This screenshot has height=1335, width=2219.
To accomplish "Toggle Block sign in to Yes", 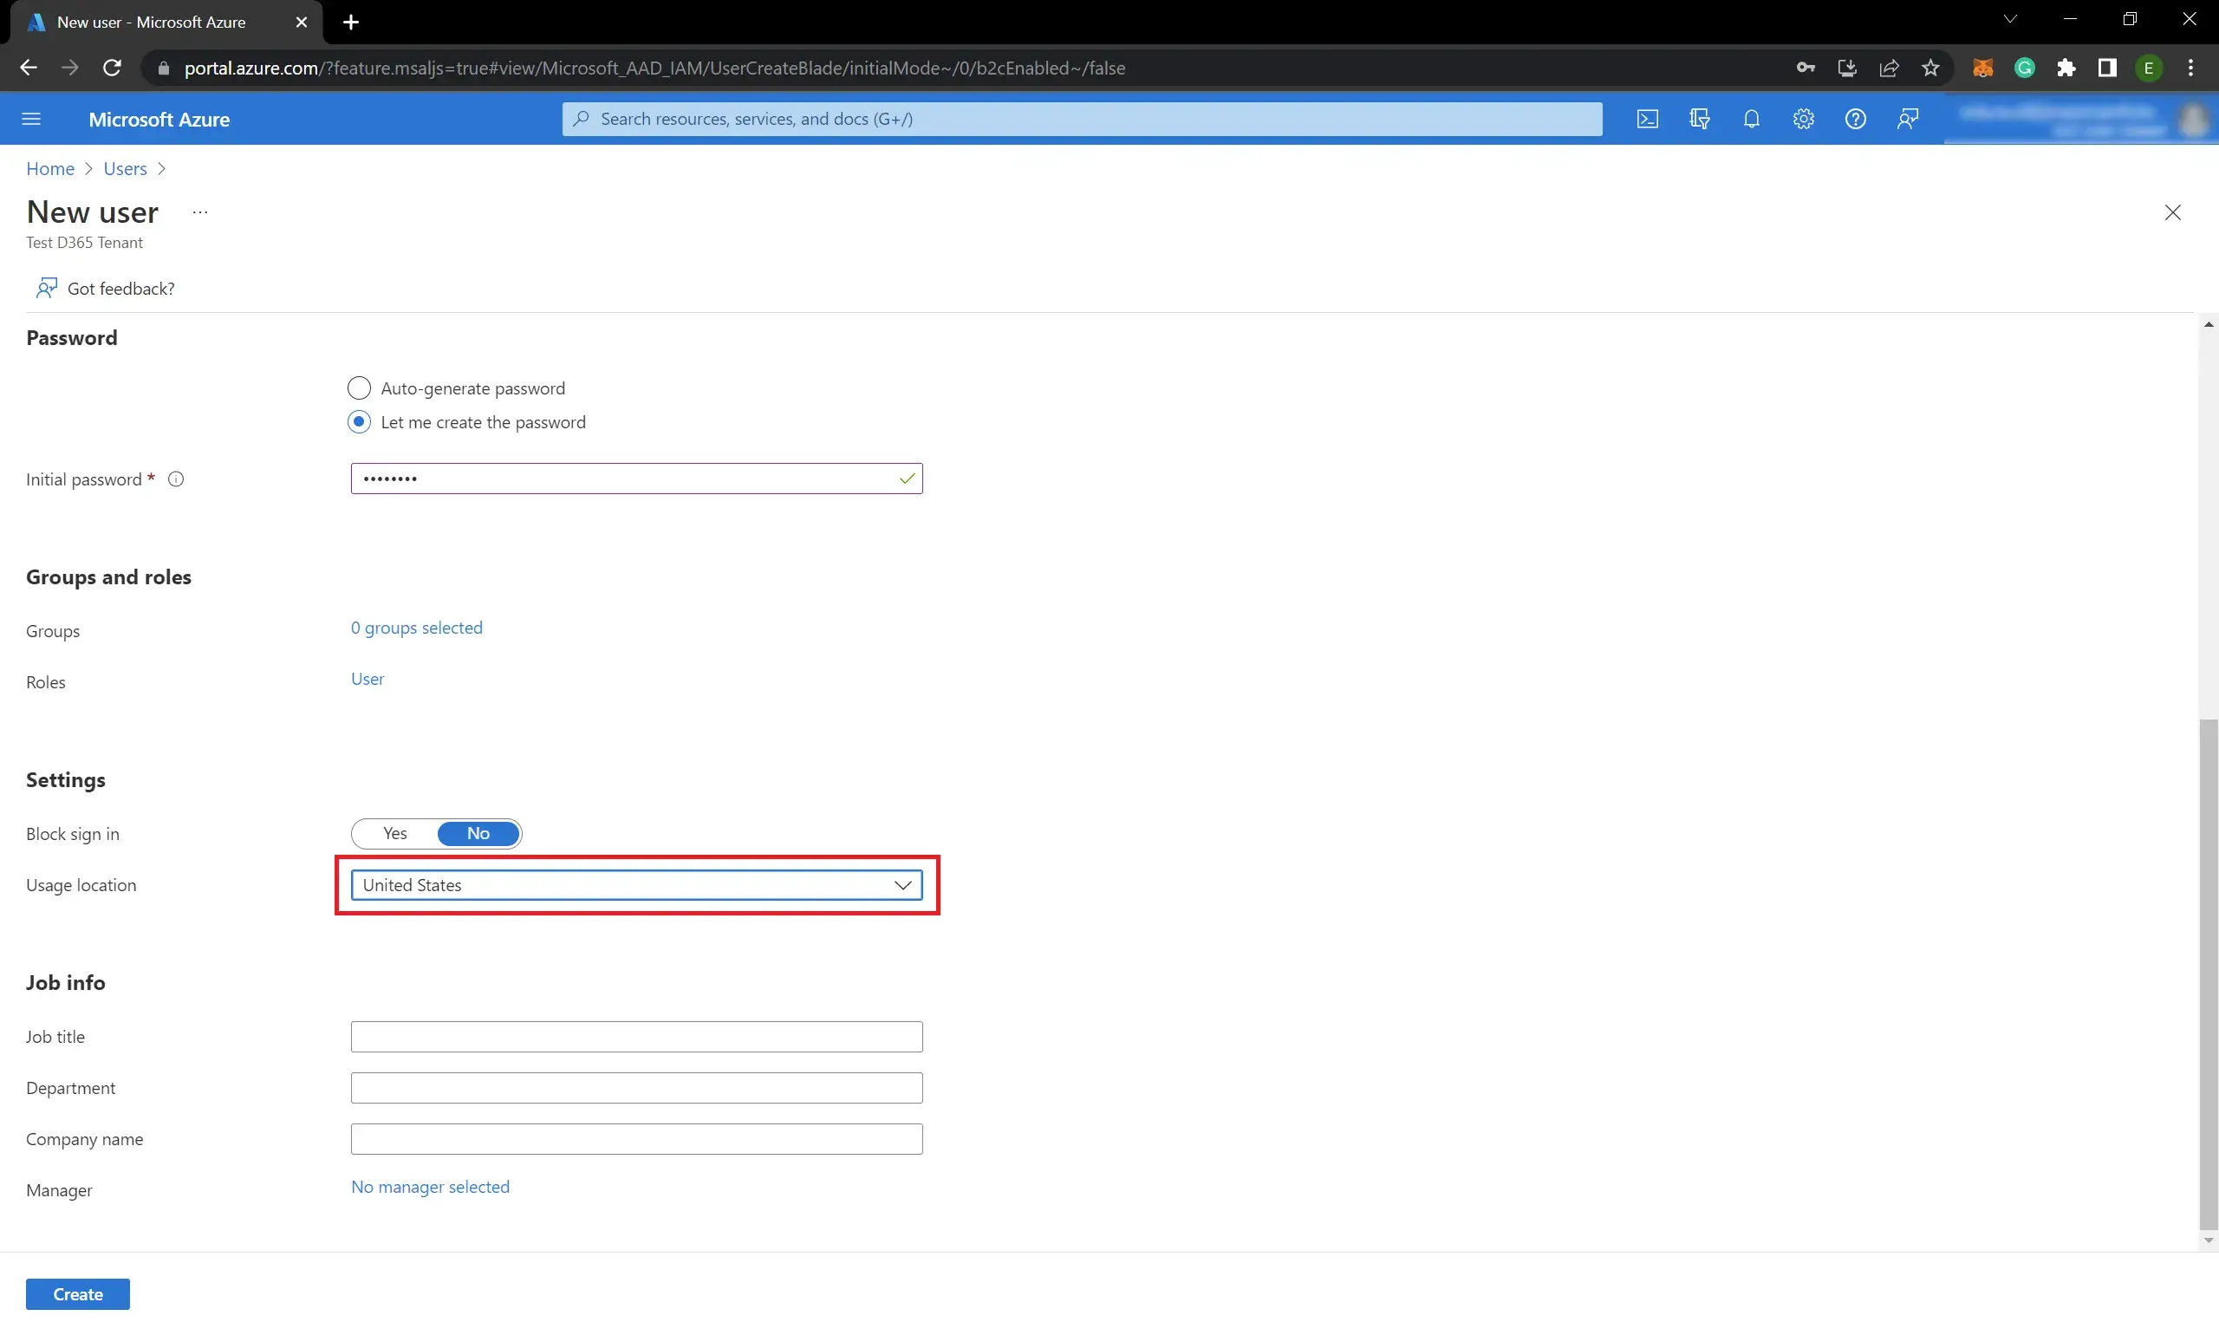I will coord(394,832).
